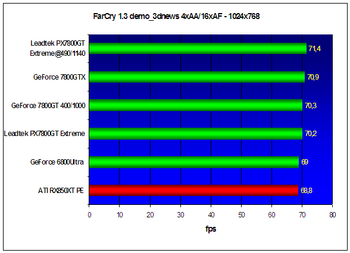Select the Leadtek PX7800GT Extreme@490/1140 green bar
This screenshot has height=253, width=350.
point(198,48)
